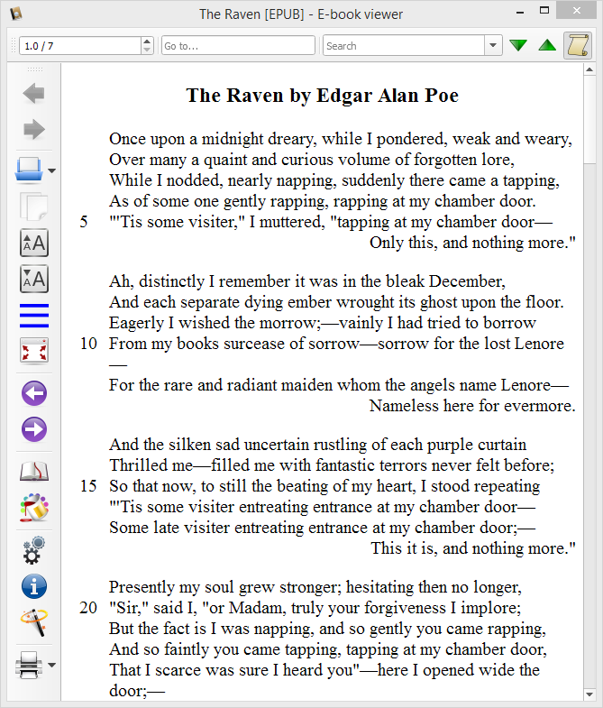
Task: Click the Search text field
Action: (x=404, y=46)
